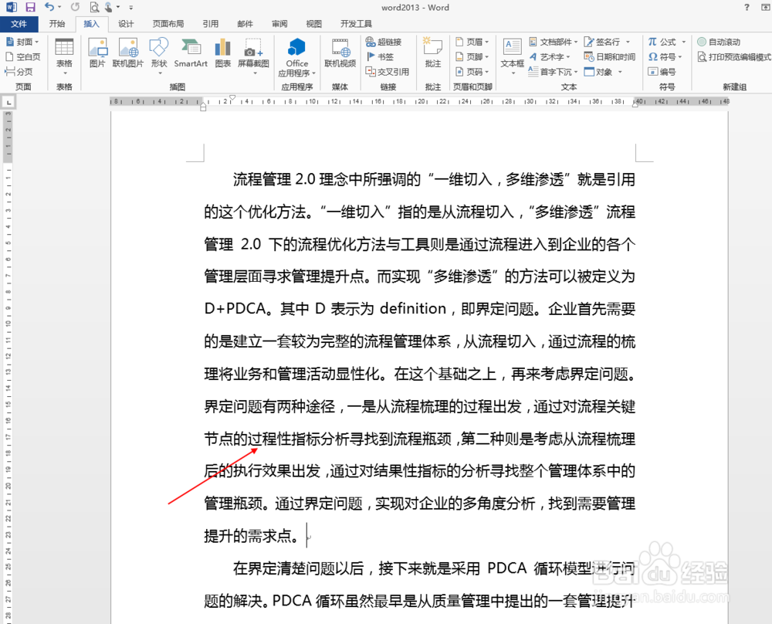Add a bookmark with 书签
The width and height of the screenshot is (772, 624).
pyautogui.click(x=380, y=56)
